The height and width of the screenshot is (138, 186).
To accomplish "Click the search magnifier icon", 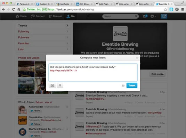I will [136, 16].
